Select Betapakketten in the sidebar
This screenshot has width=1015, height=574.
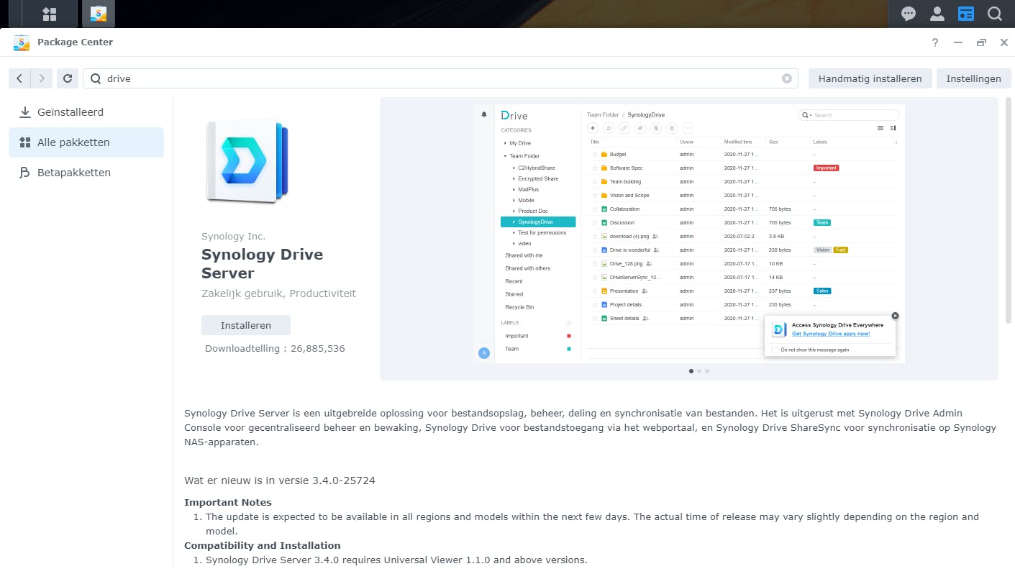pos(86,173)
